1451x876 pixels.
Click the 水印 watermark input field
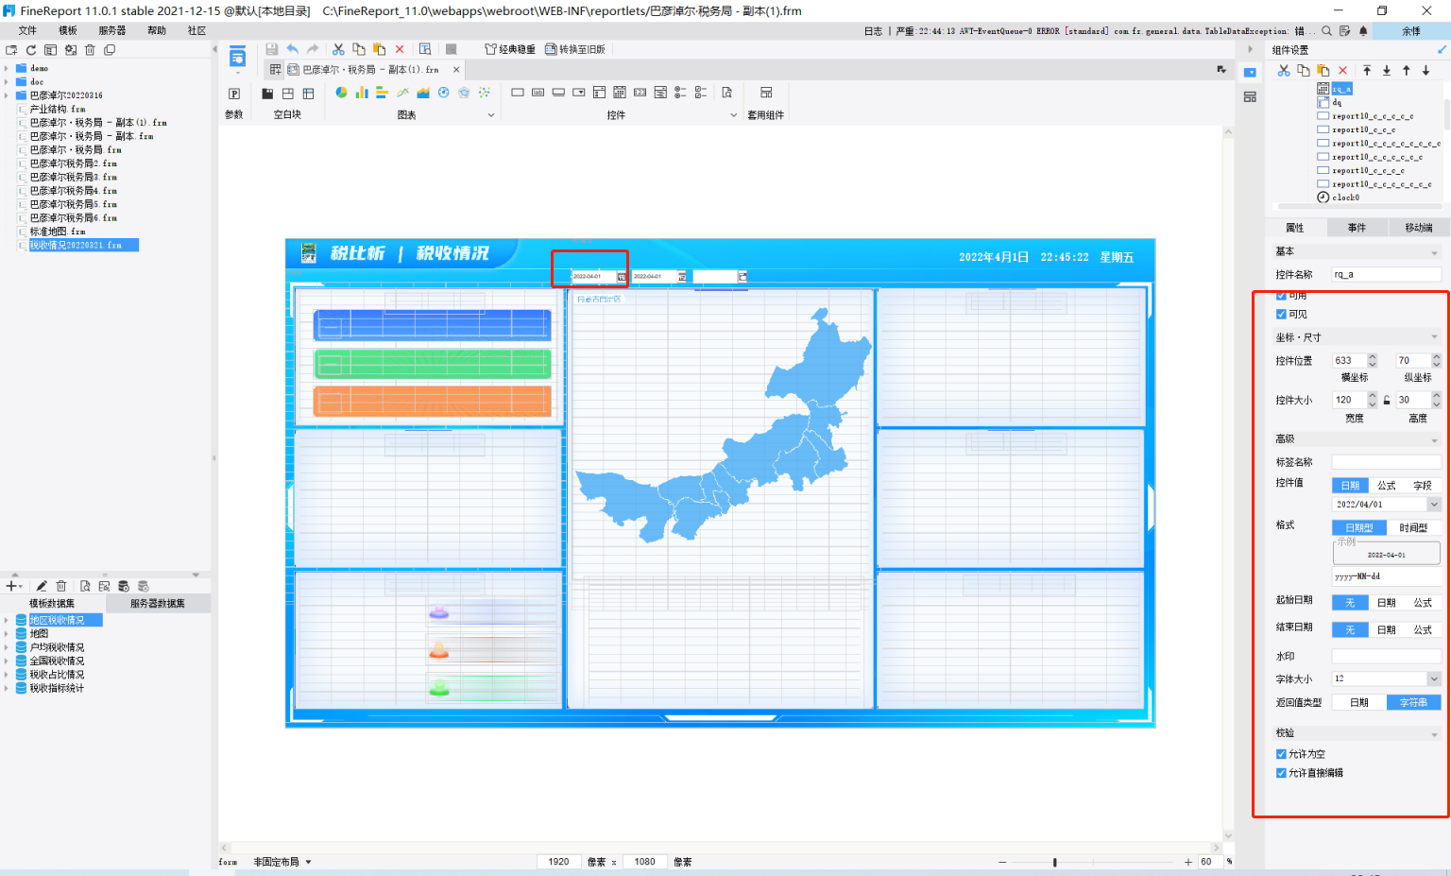[x=1387, y=656]
